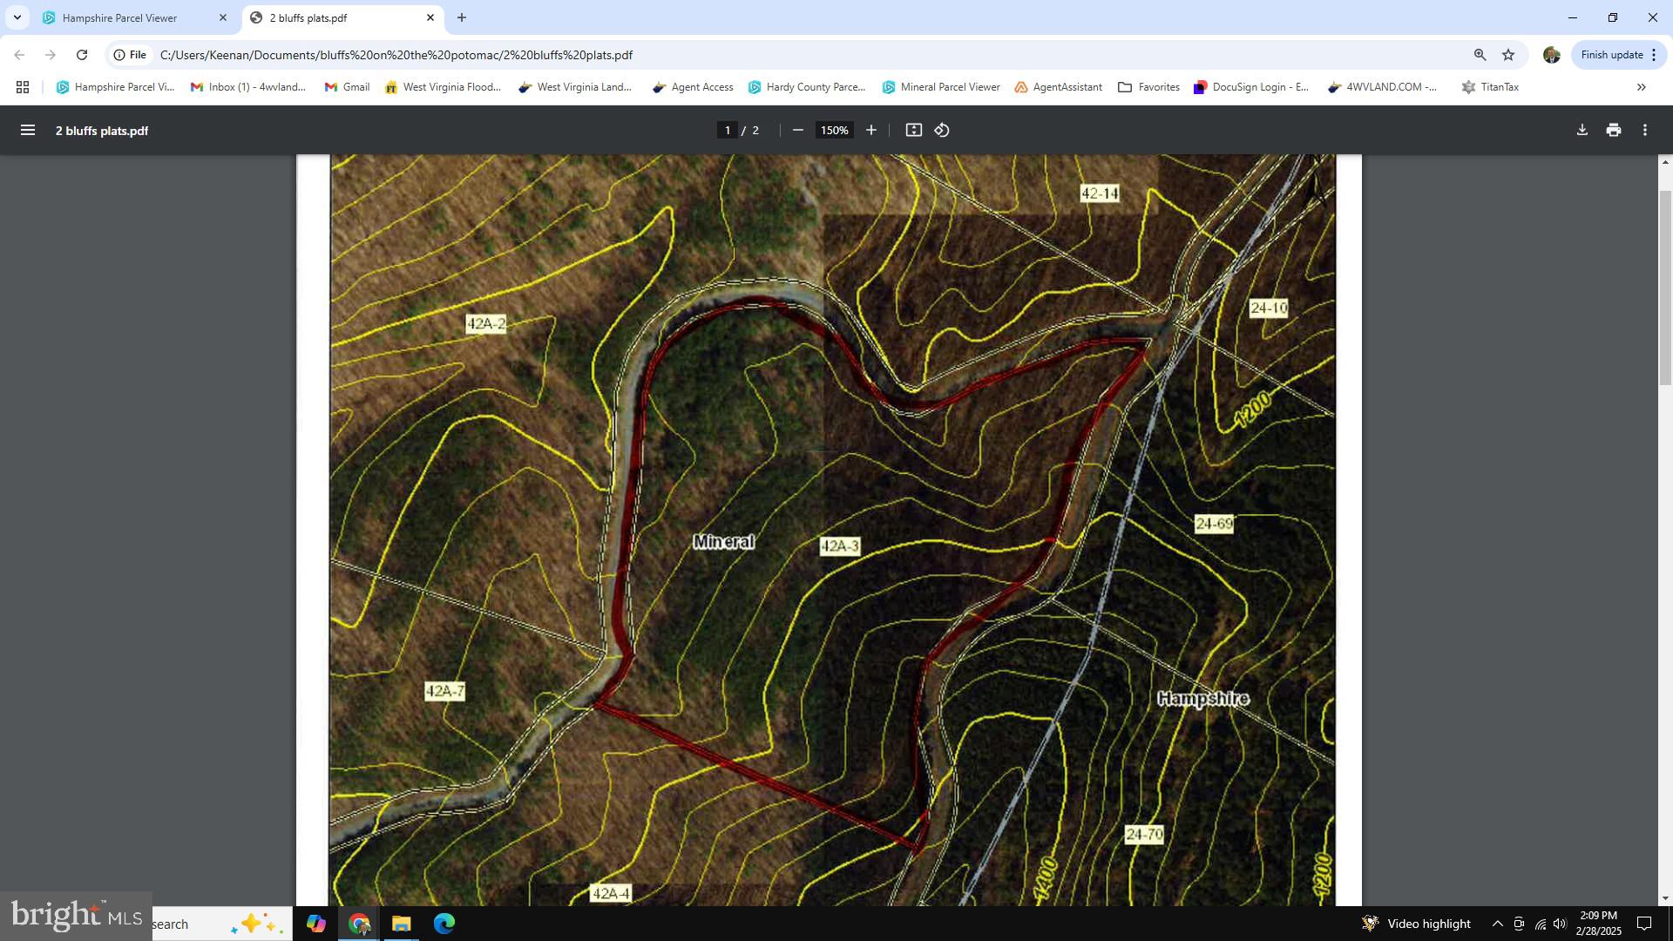The width and height of the screenshot is (1673, 941).
Task: Bookmark this page with star icon
Action: (1508, 55)
